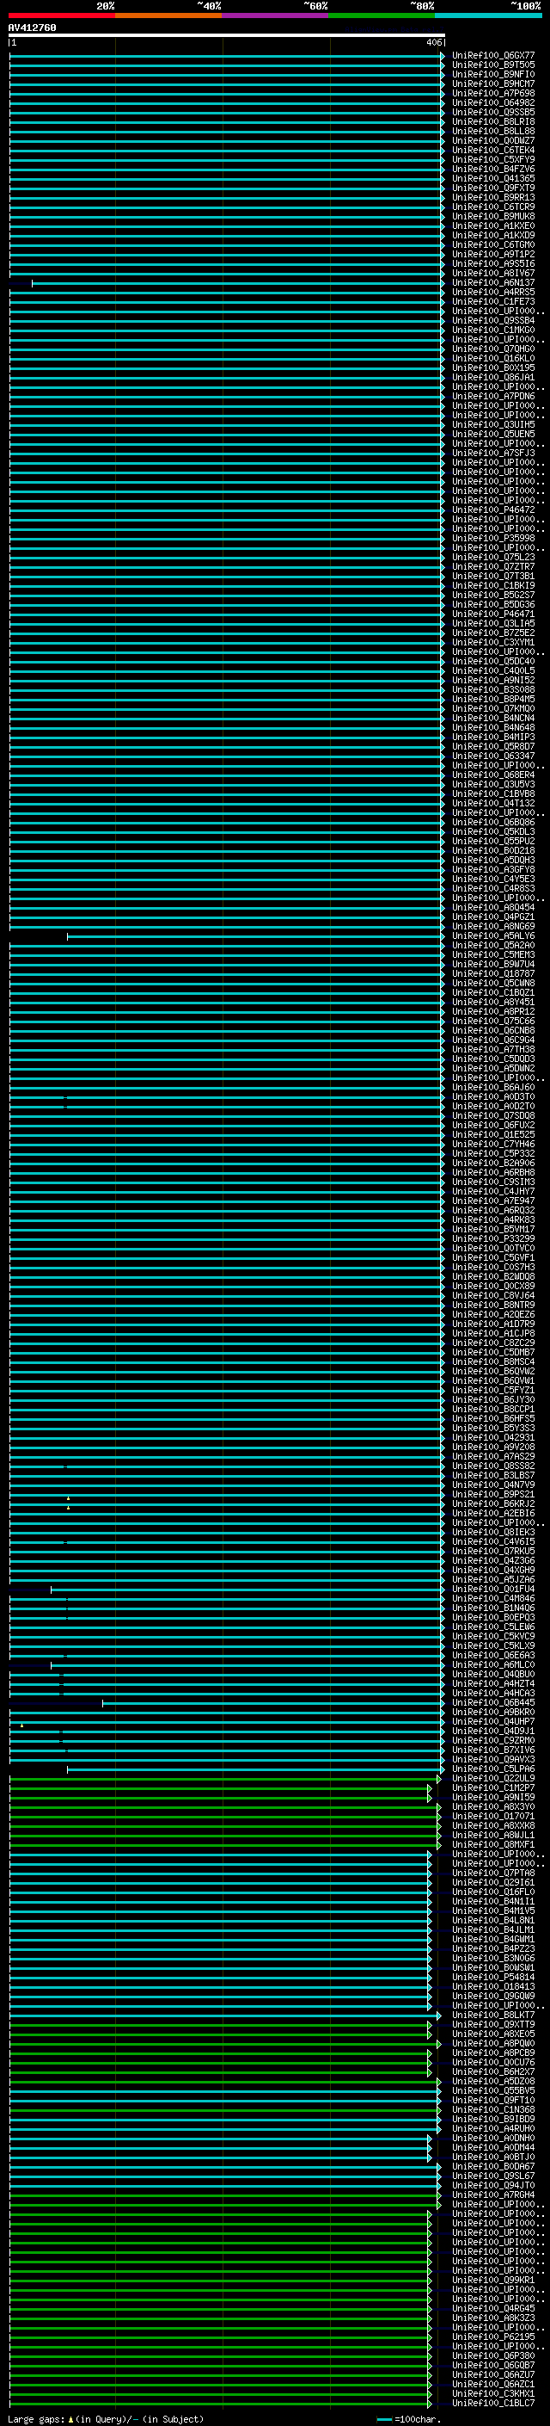This screenshot has width=550, height=2426.
Task: Select hit UniRef100_P46472
Action: 493,509
